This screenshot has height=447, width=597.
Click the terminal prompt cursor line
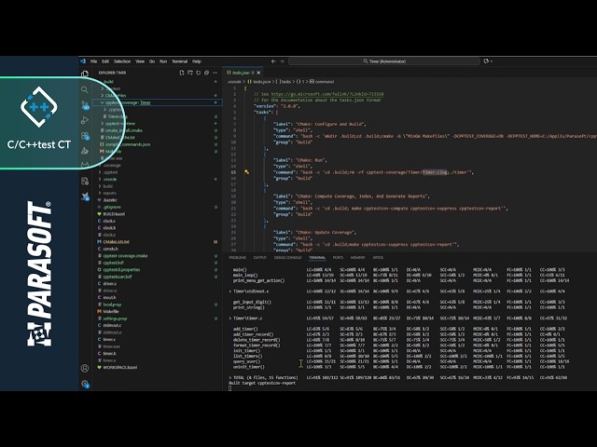click(x=230, y=388)
